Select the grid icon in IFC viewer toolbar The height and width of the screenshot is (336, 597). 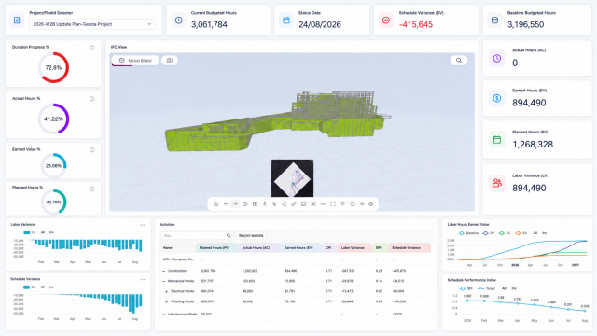(x=255, y=203)
